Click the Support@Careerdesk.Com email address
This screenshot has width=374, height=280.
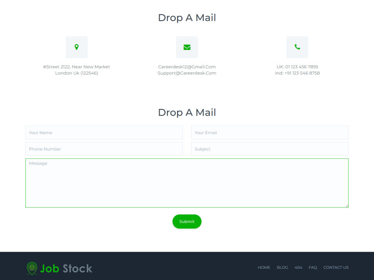pyautogui.click(x=187, y=73)
